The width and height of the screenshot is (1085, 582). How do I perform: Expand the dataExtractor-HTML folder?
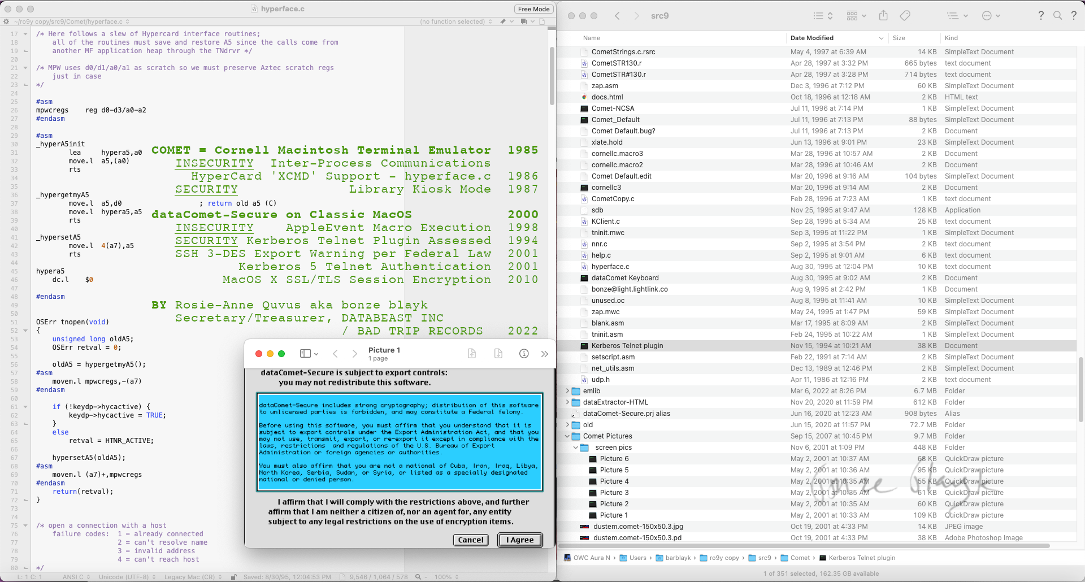pos(567,402)
